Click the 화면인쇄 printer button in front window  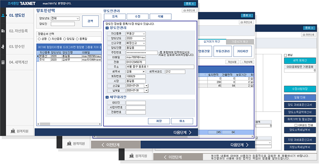coord(189,10)
